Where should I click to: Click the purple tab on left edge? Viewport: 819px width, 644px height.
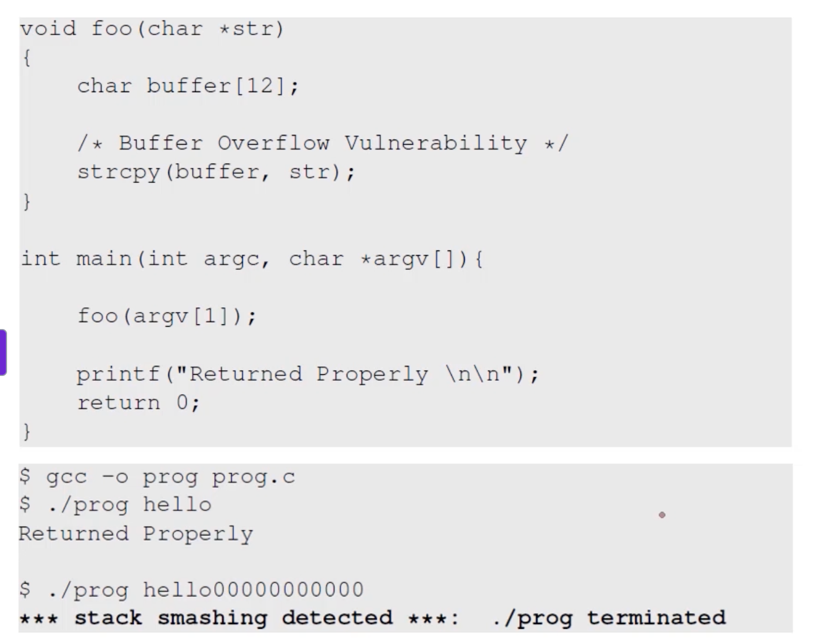point(3,352)
